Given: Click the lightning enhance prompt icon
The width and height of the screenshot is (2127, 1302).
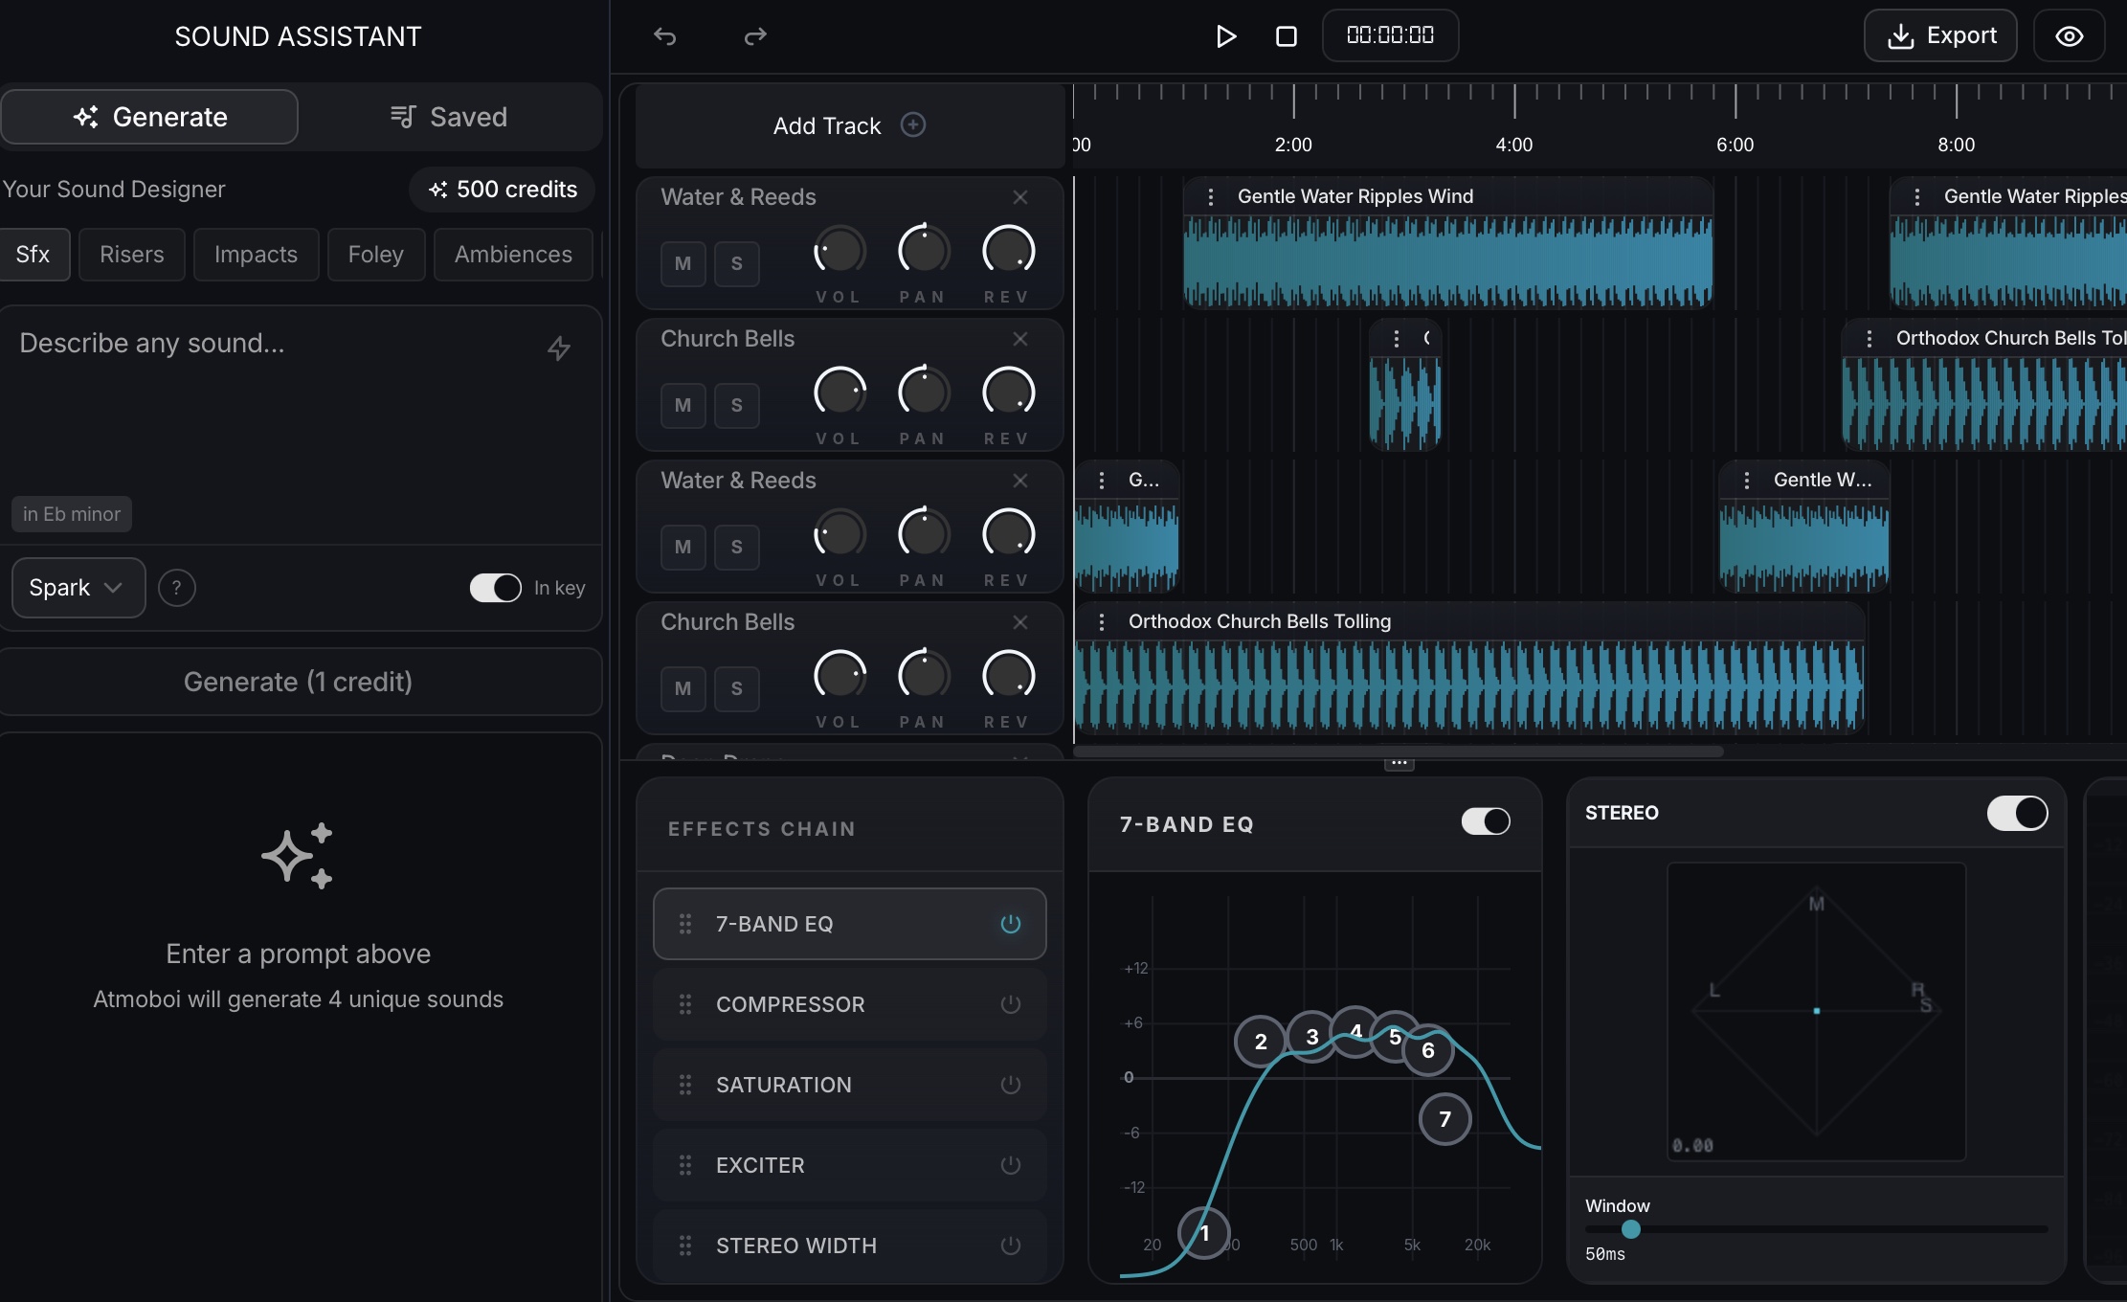Looking at the screenshot, I should pyautogui.click(x=559, y=348).
